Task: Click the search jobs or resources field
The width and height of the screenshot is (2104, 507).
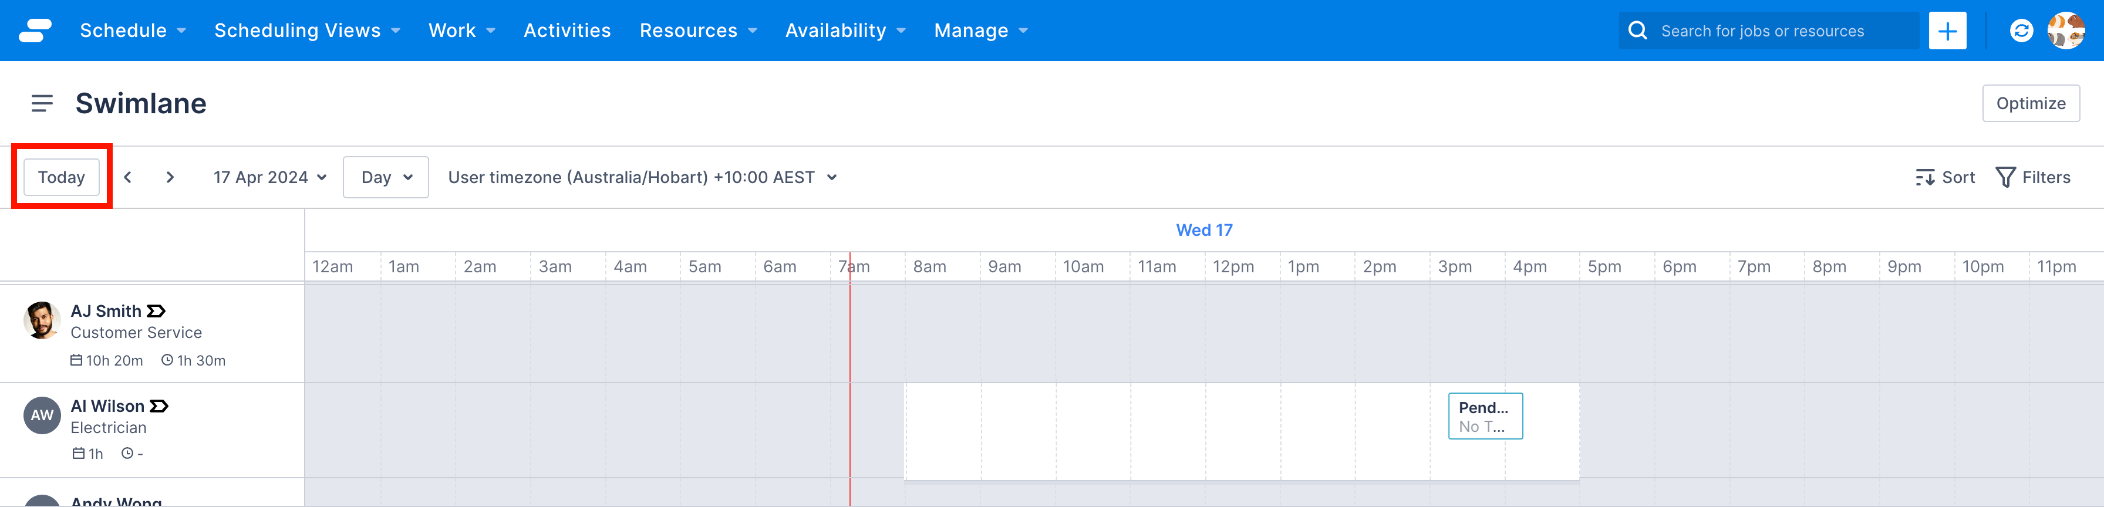Action: point(1781,31)
